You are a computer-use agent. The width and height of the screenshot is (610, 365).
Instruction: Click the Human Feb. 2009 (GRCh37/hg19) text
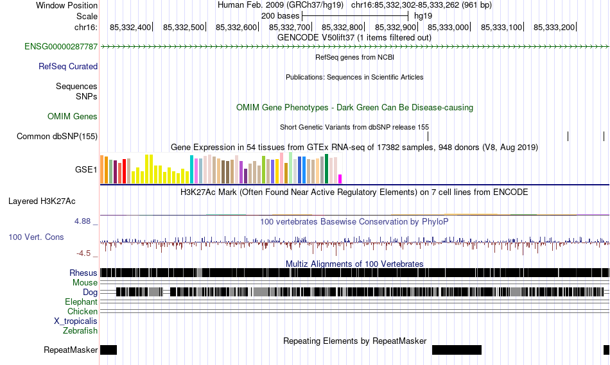coord(281,5)
